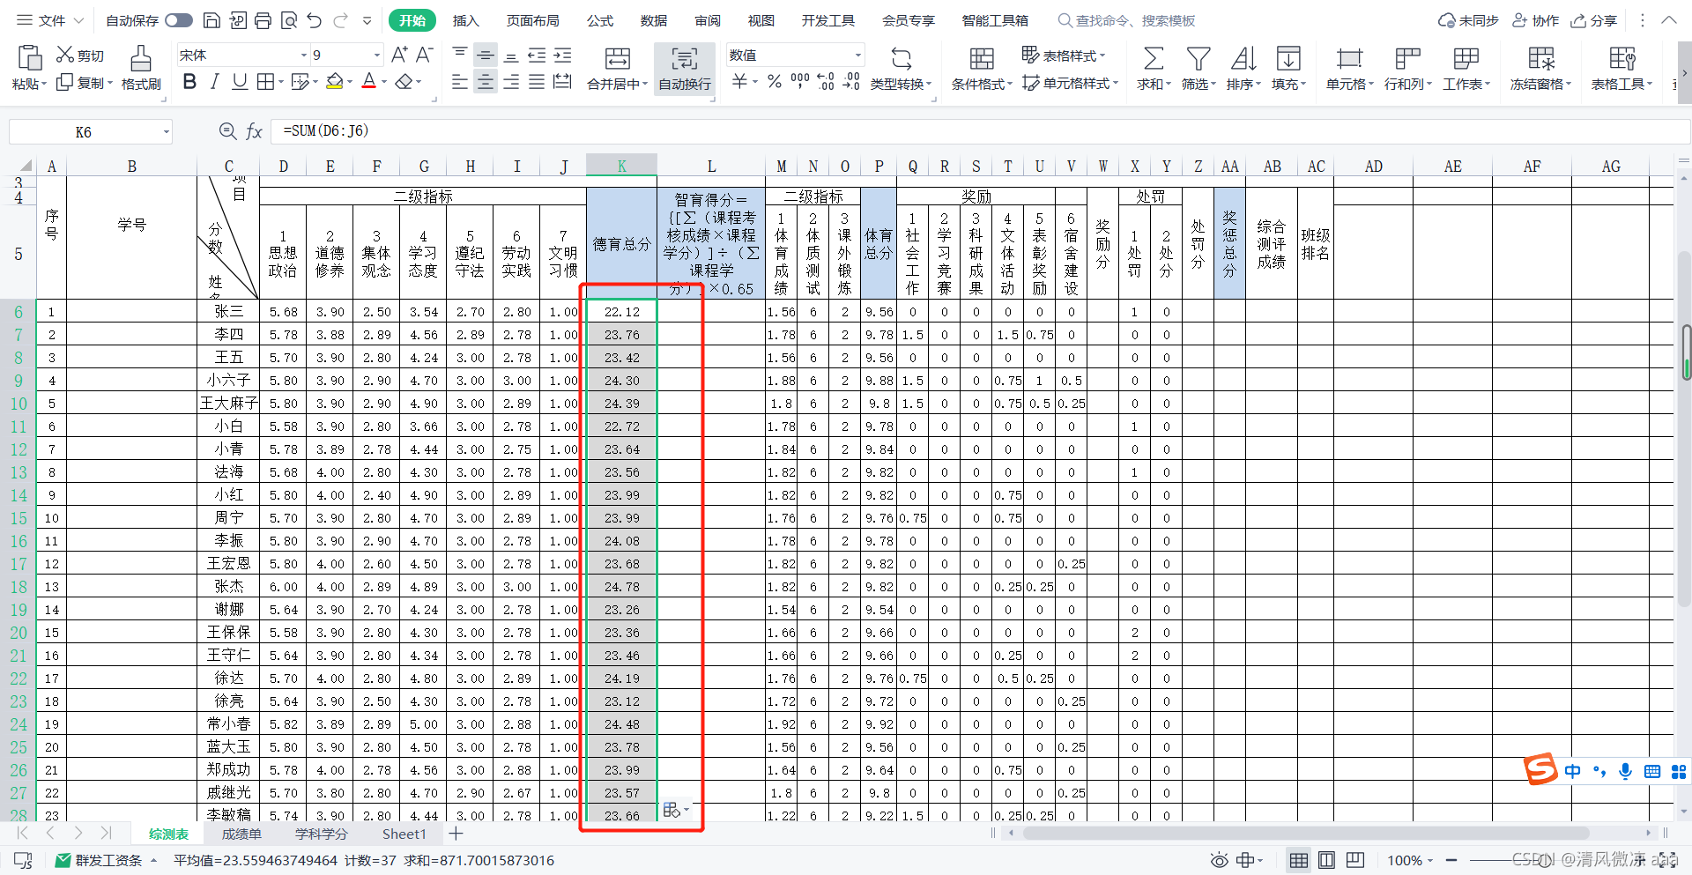The image size is (1692, 875).
Task: Click the Freeze Panes icon
Action: 1540,59
